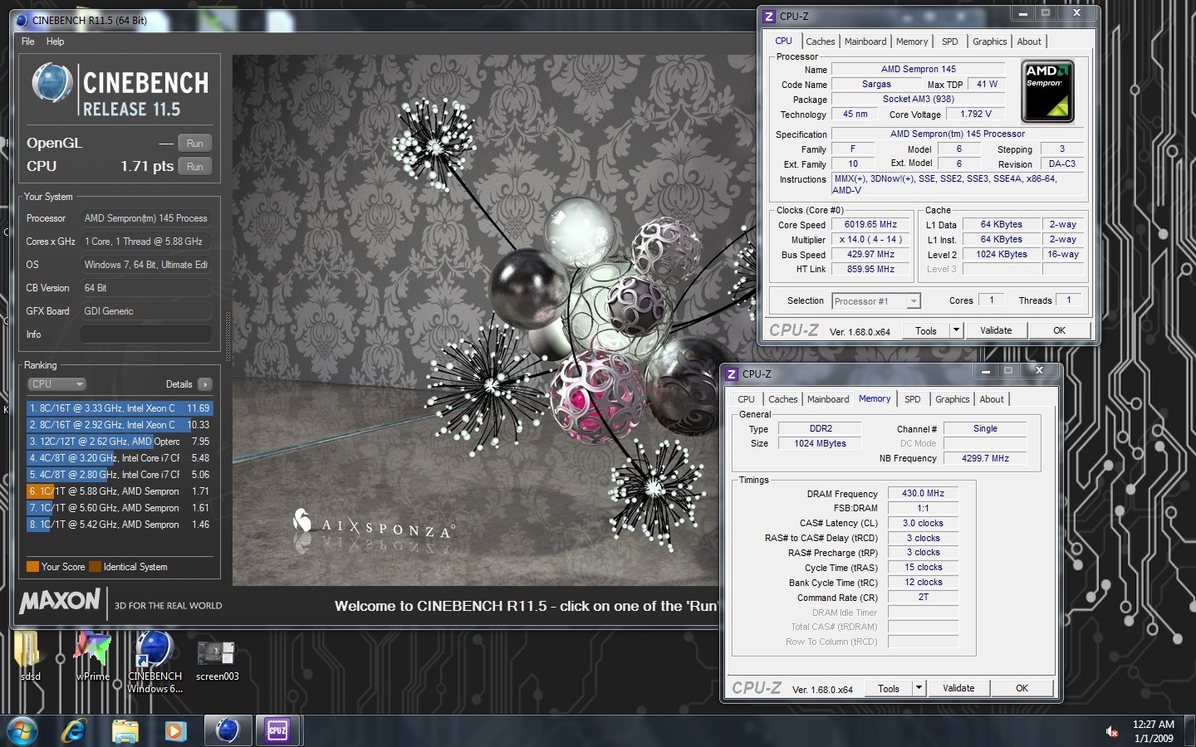Select ranking entry 2 Intel Xeon 2.92 GHz
This screenshot has width=1196, height=747.
pyautogui.click(x=120, y=425)
